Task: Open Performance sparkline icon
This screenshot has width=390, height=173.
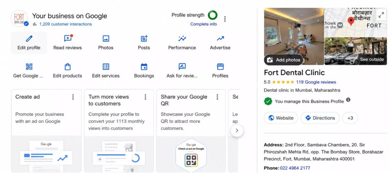Action: pyautogui.click(x=182, y=38)
